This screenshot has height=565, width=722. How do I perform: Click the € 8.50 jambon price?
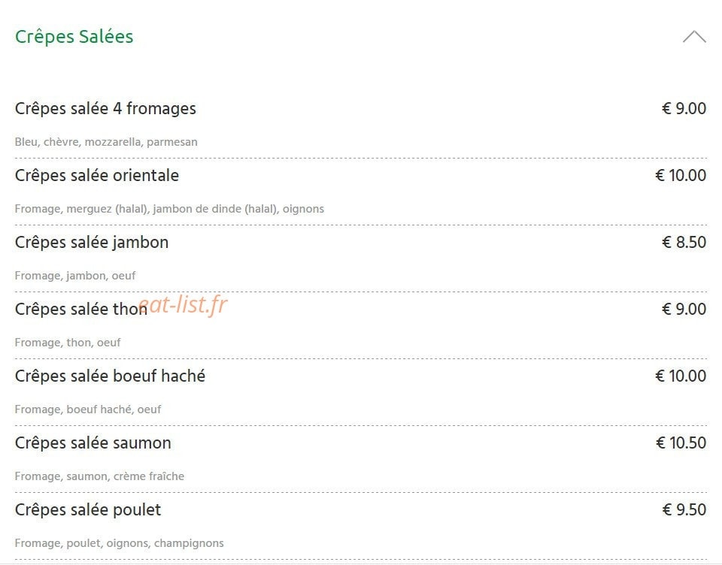684,242
